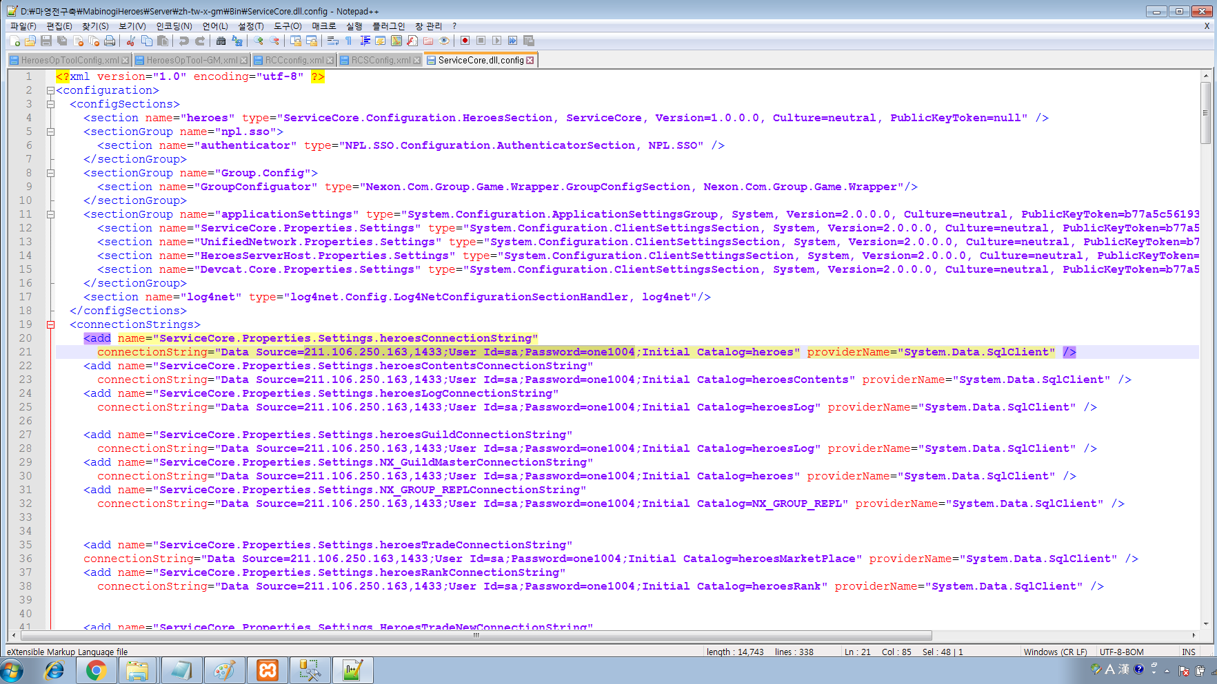Toggle word wrap in the toolbar
The width and height of the screenshot is (1217, 684).
(x=333, y=41)
